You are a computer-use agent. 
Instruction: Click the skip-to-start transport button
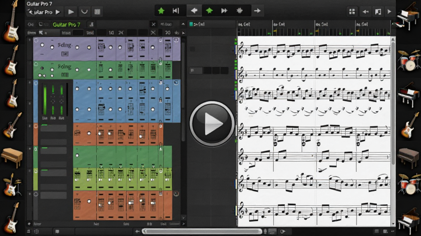tap(176, 11)
